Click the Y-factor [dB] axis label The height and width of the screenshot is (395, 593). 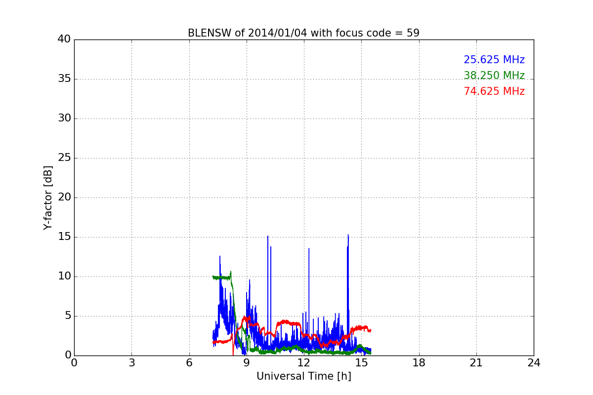[x=48, y=197]
